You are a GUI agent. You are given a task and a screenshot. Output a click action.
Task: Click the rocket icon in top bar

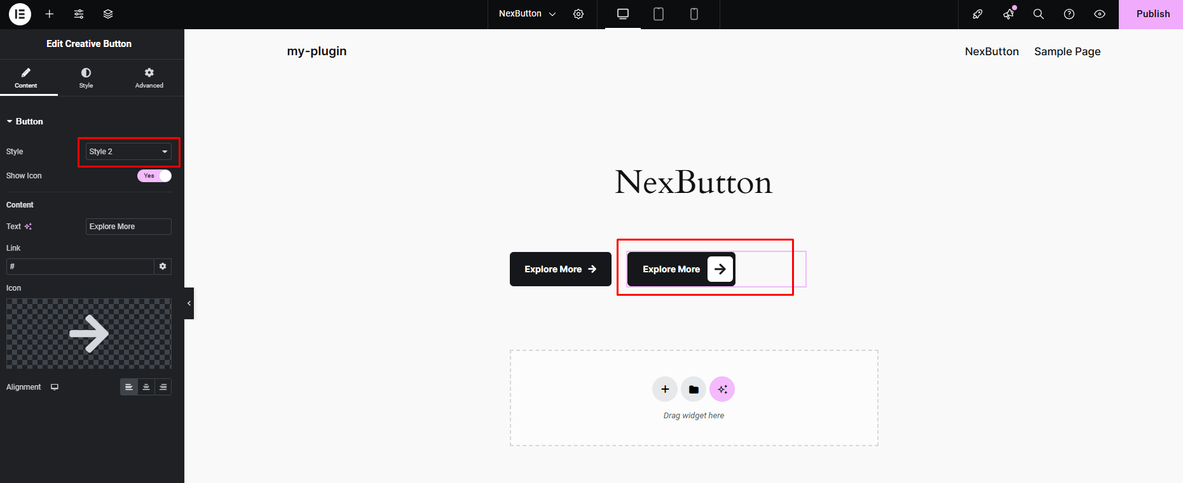pyautogui.click(x=978, y=14)
